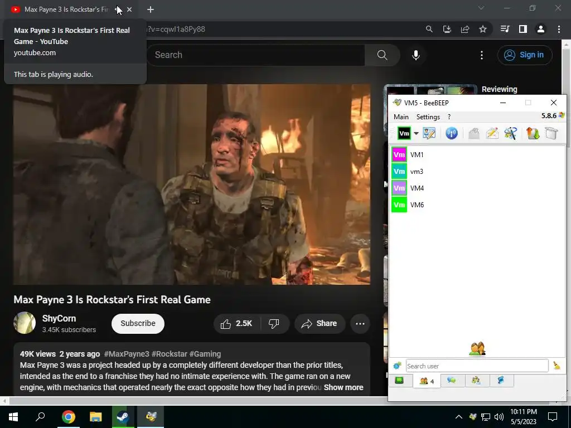Click the grey box icon in BeeBEEP toolbar
The image size is (571, 428).
tap(551, 133)
